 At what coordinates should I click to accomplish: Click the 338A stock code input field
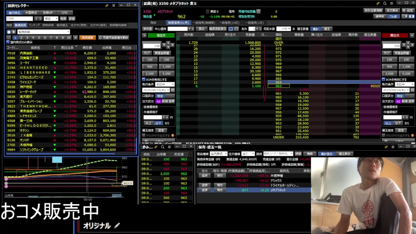(19, 19)
